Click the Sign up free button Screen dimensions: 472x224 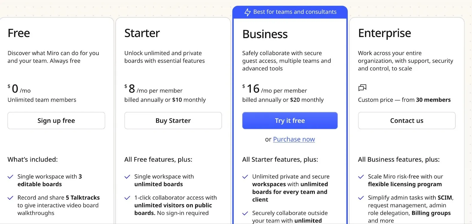pyautogui.click(x=56, y=121)
